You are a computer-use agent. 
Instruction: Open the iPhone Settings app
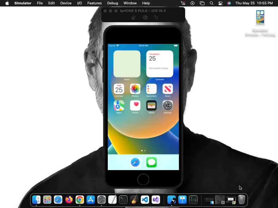[x=168, y=105]
